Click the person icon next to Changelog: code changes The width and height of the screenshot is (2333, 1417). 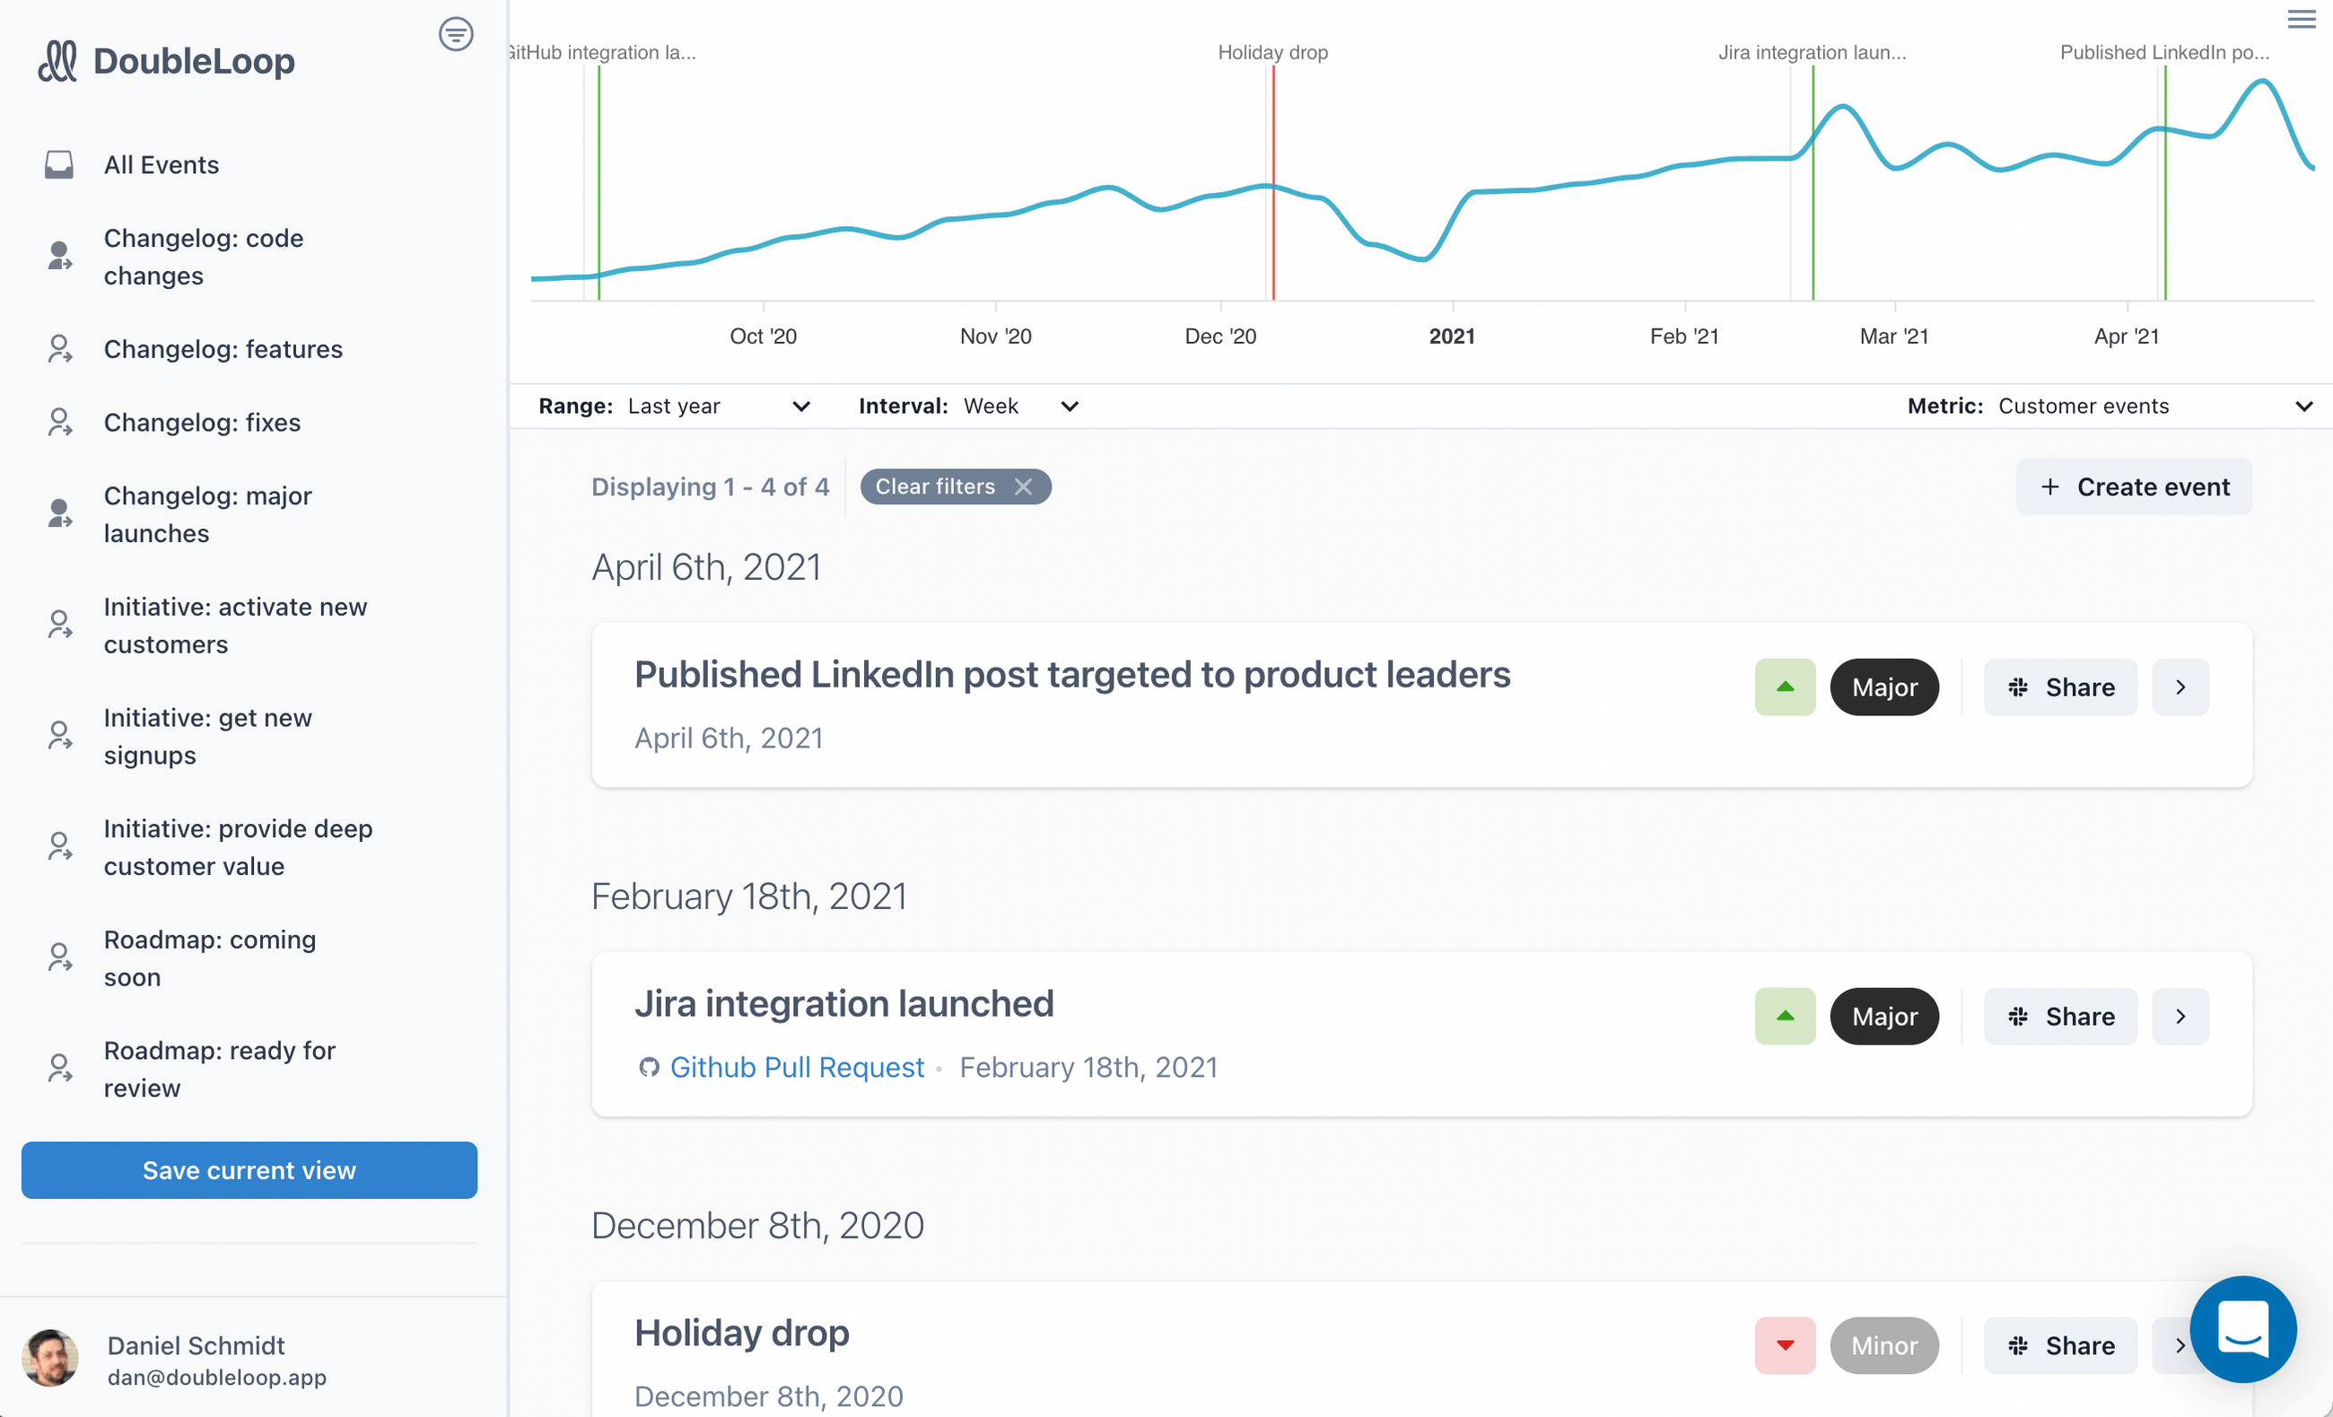pos(59,257)
